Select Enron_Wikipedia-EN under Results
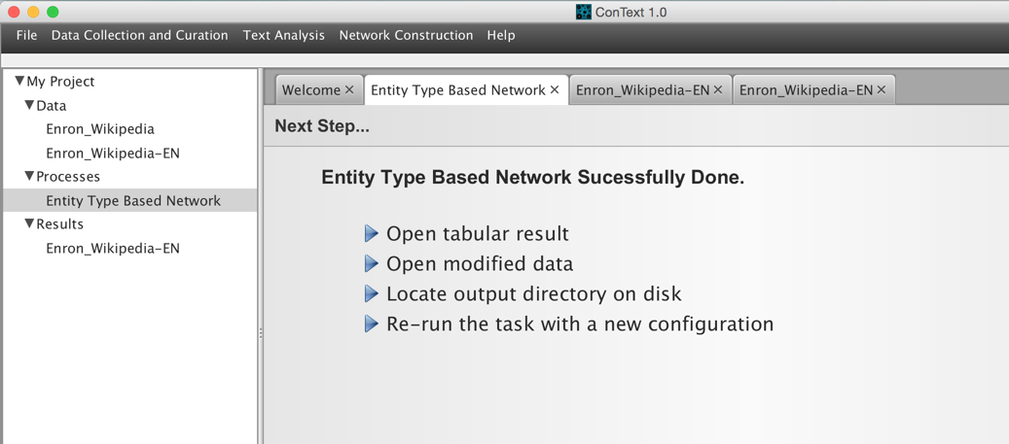 tap(113, 248)
